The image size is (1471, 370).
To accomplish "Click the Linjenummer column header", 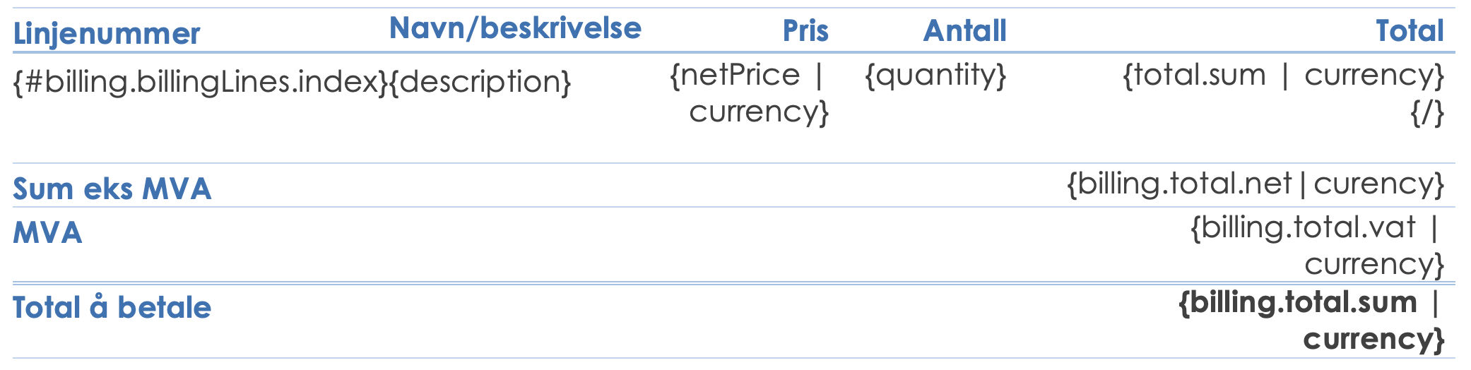I will 107,34.
